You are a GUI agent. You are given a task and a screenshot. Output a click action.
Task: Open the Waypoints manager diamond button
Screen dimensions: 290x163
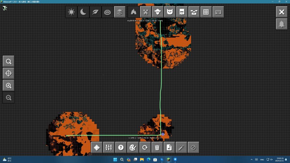tap(97, 147)
